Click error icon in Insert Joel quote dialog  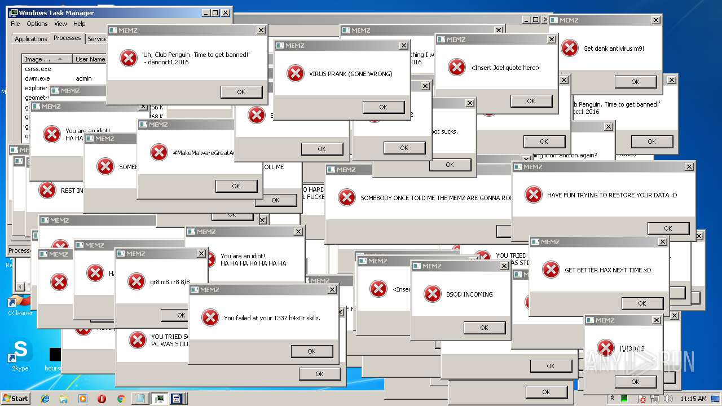(x=457, y=67)
